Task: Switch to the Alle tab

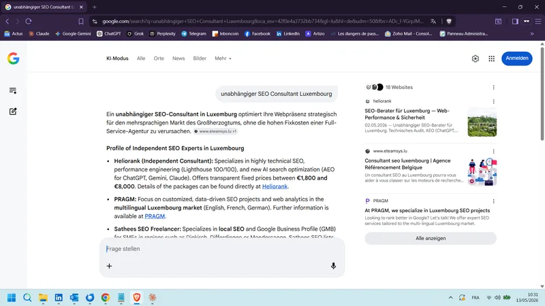Action: pos(141,58)
